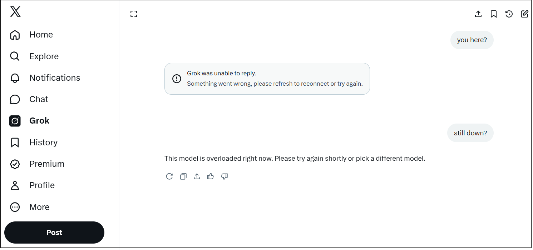Open Premium from the sidebar
The width and height of the screenshot is (533, 250).
pos(47,164)
